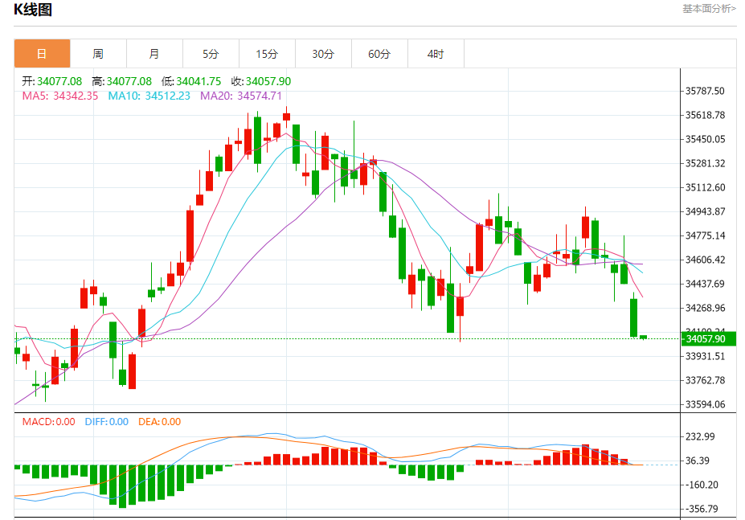Click the 34268.96 price axis label
The width and height of the screenshot is (745, 520).
click(x=705, y=308)
